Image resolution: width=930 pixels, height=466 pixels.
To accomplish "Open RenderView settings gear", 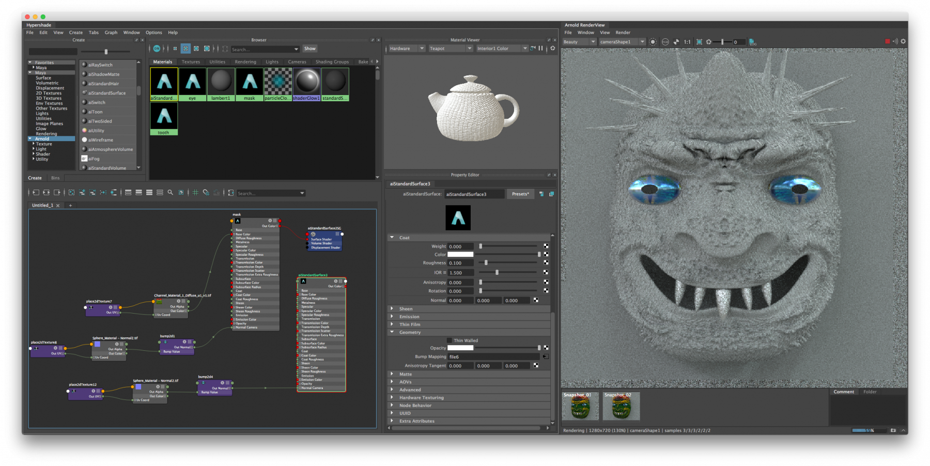I will (903, 41).
